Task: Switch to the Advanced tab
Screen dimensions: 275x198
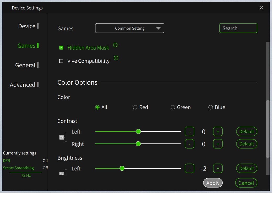Action: (x=24, y=85)
